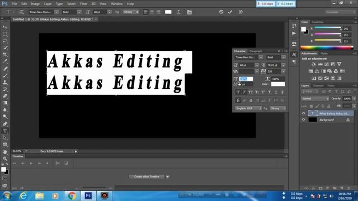The image size is (358, 201).
Task: Commit current text edits with checkmark
Action: point(230,12)
